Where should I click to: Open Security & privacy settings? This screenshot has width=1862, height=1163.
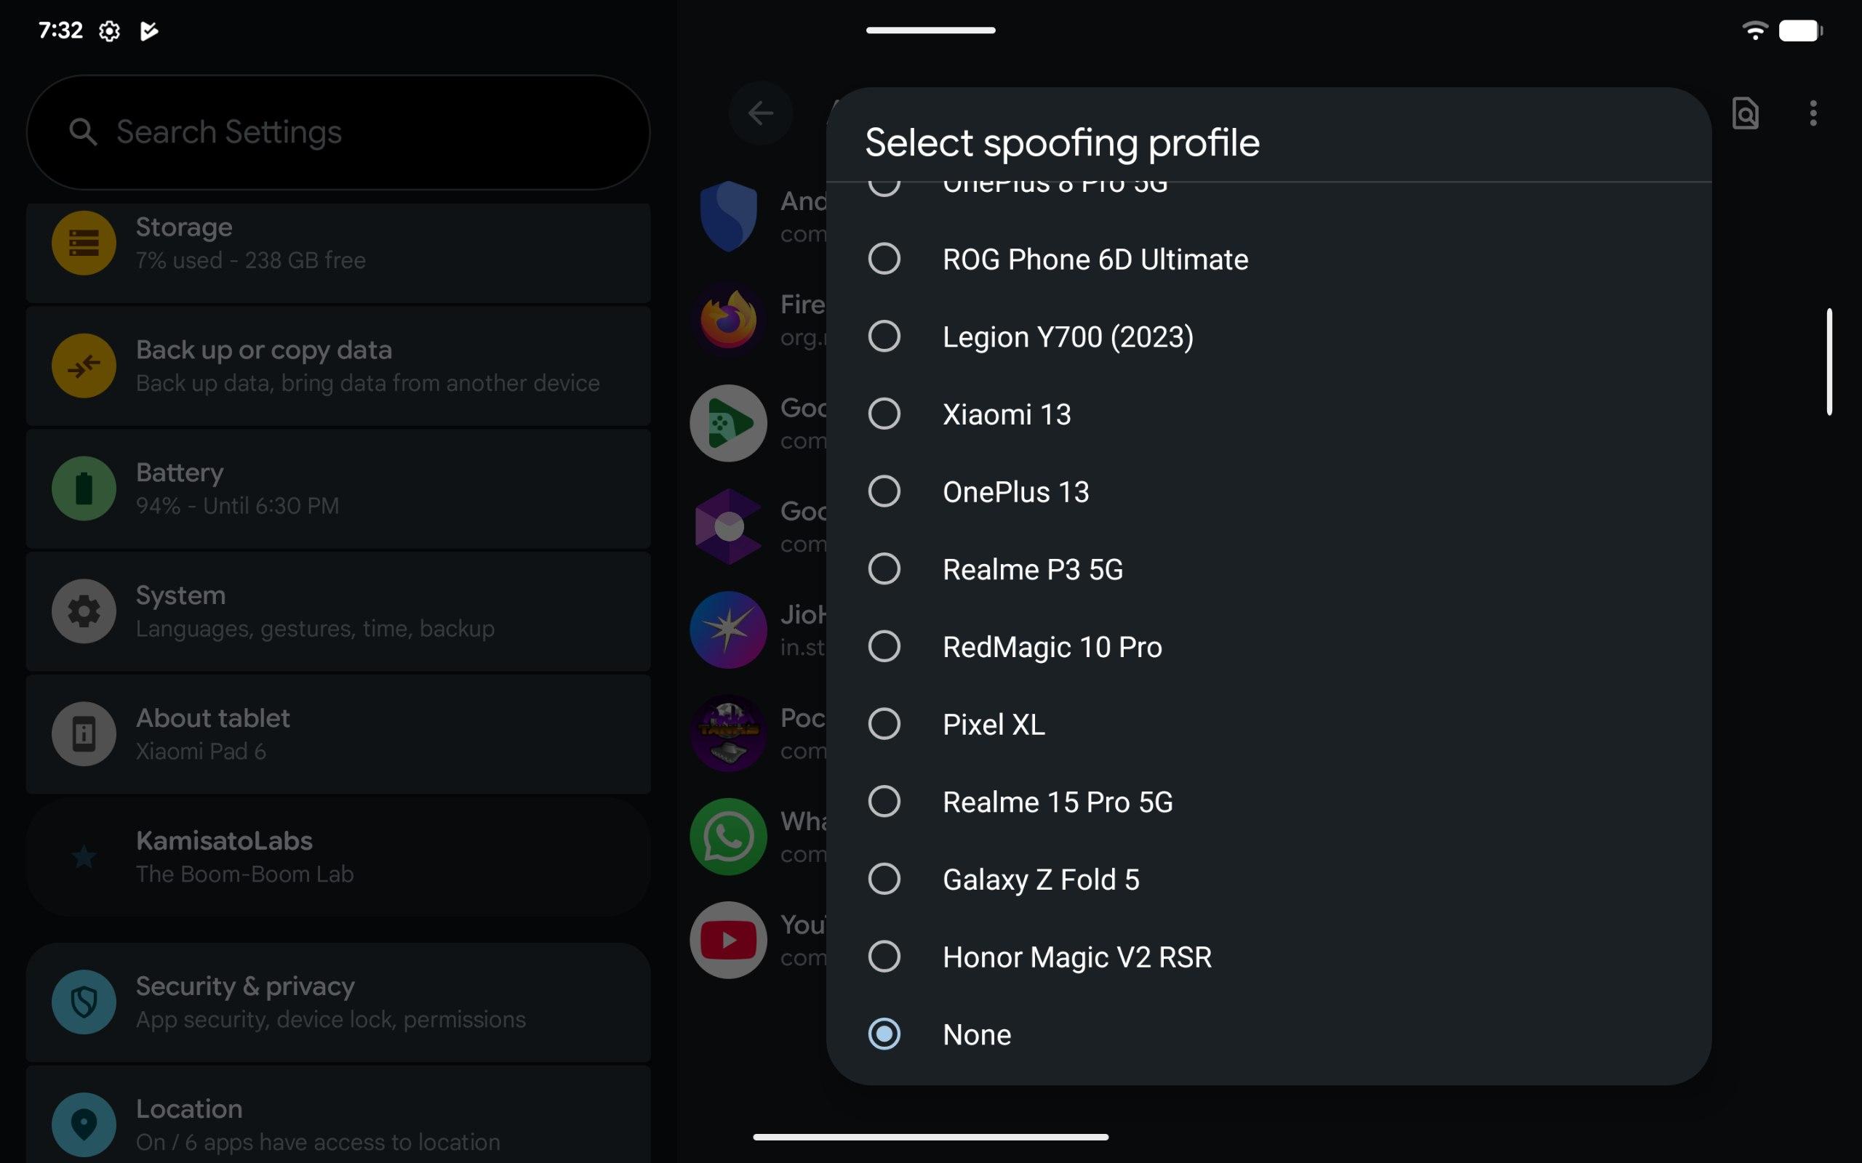point(337,1002)
